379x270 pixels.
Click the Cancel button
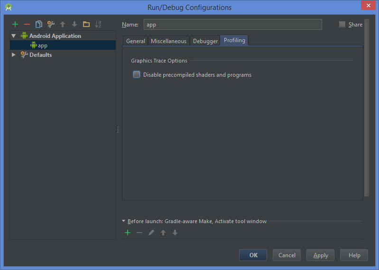[x=287, y=255]
